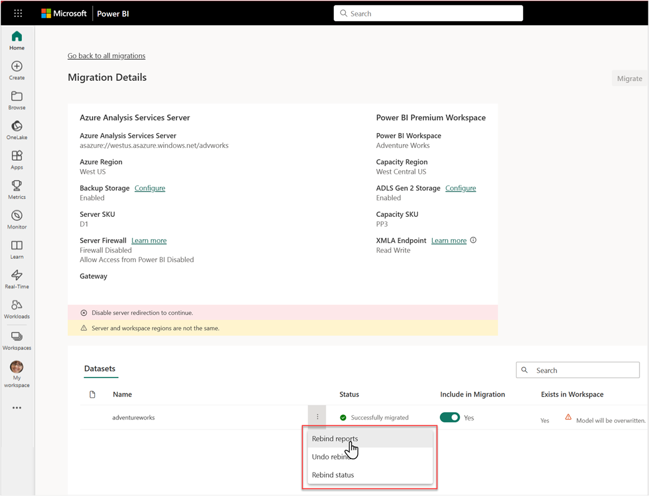Disable the Include in Migration toggle

pyautogui.click(x=450, y=417)
